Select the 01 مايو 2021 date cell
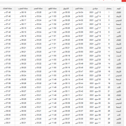The image size is (126, 126). [95, 83]
